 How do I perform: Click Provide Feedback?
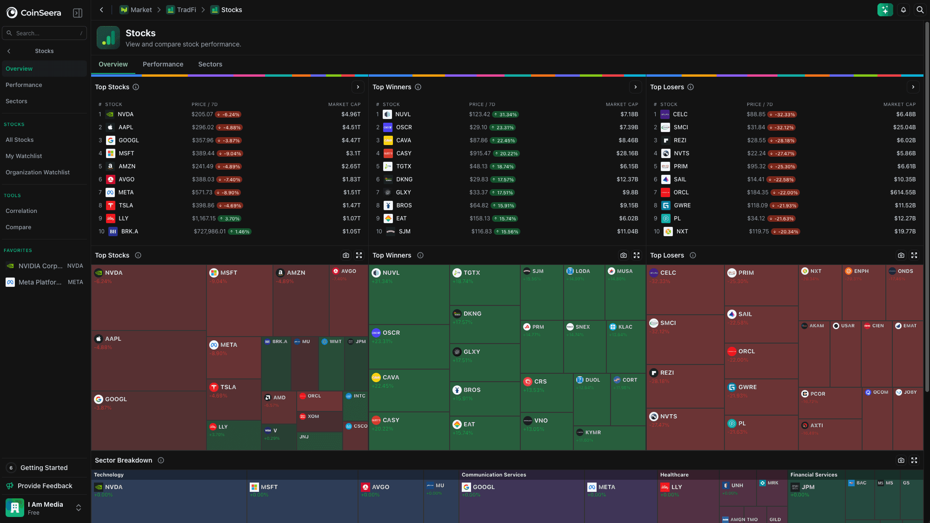click(44, 486)
